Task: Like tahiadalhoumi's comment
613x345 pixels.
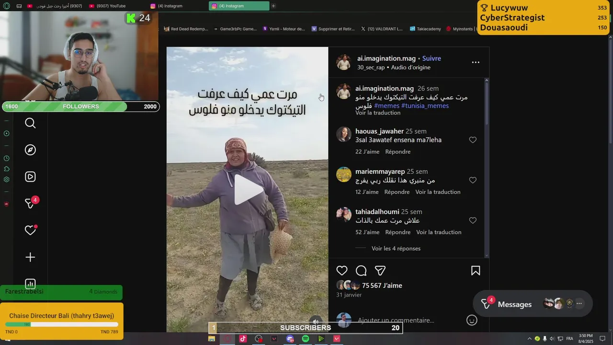Action: 473,220
